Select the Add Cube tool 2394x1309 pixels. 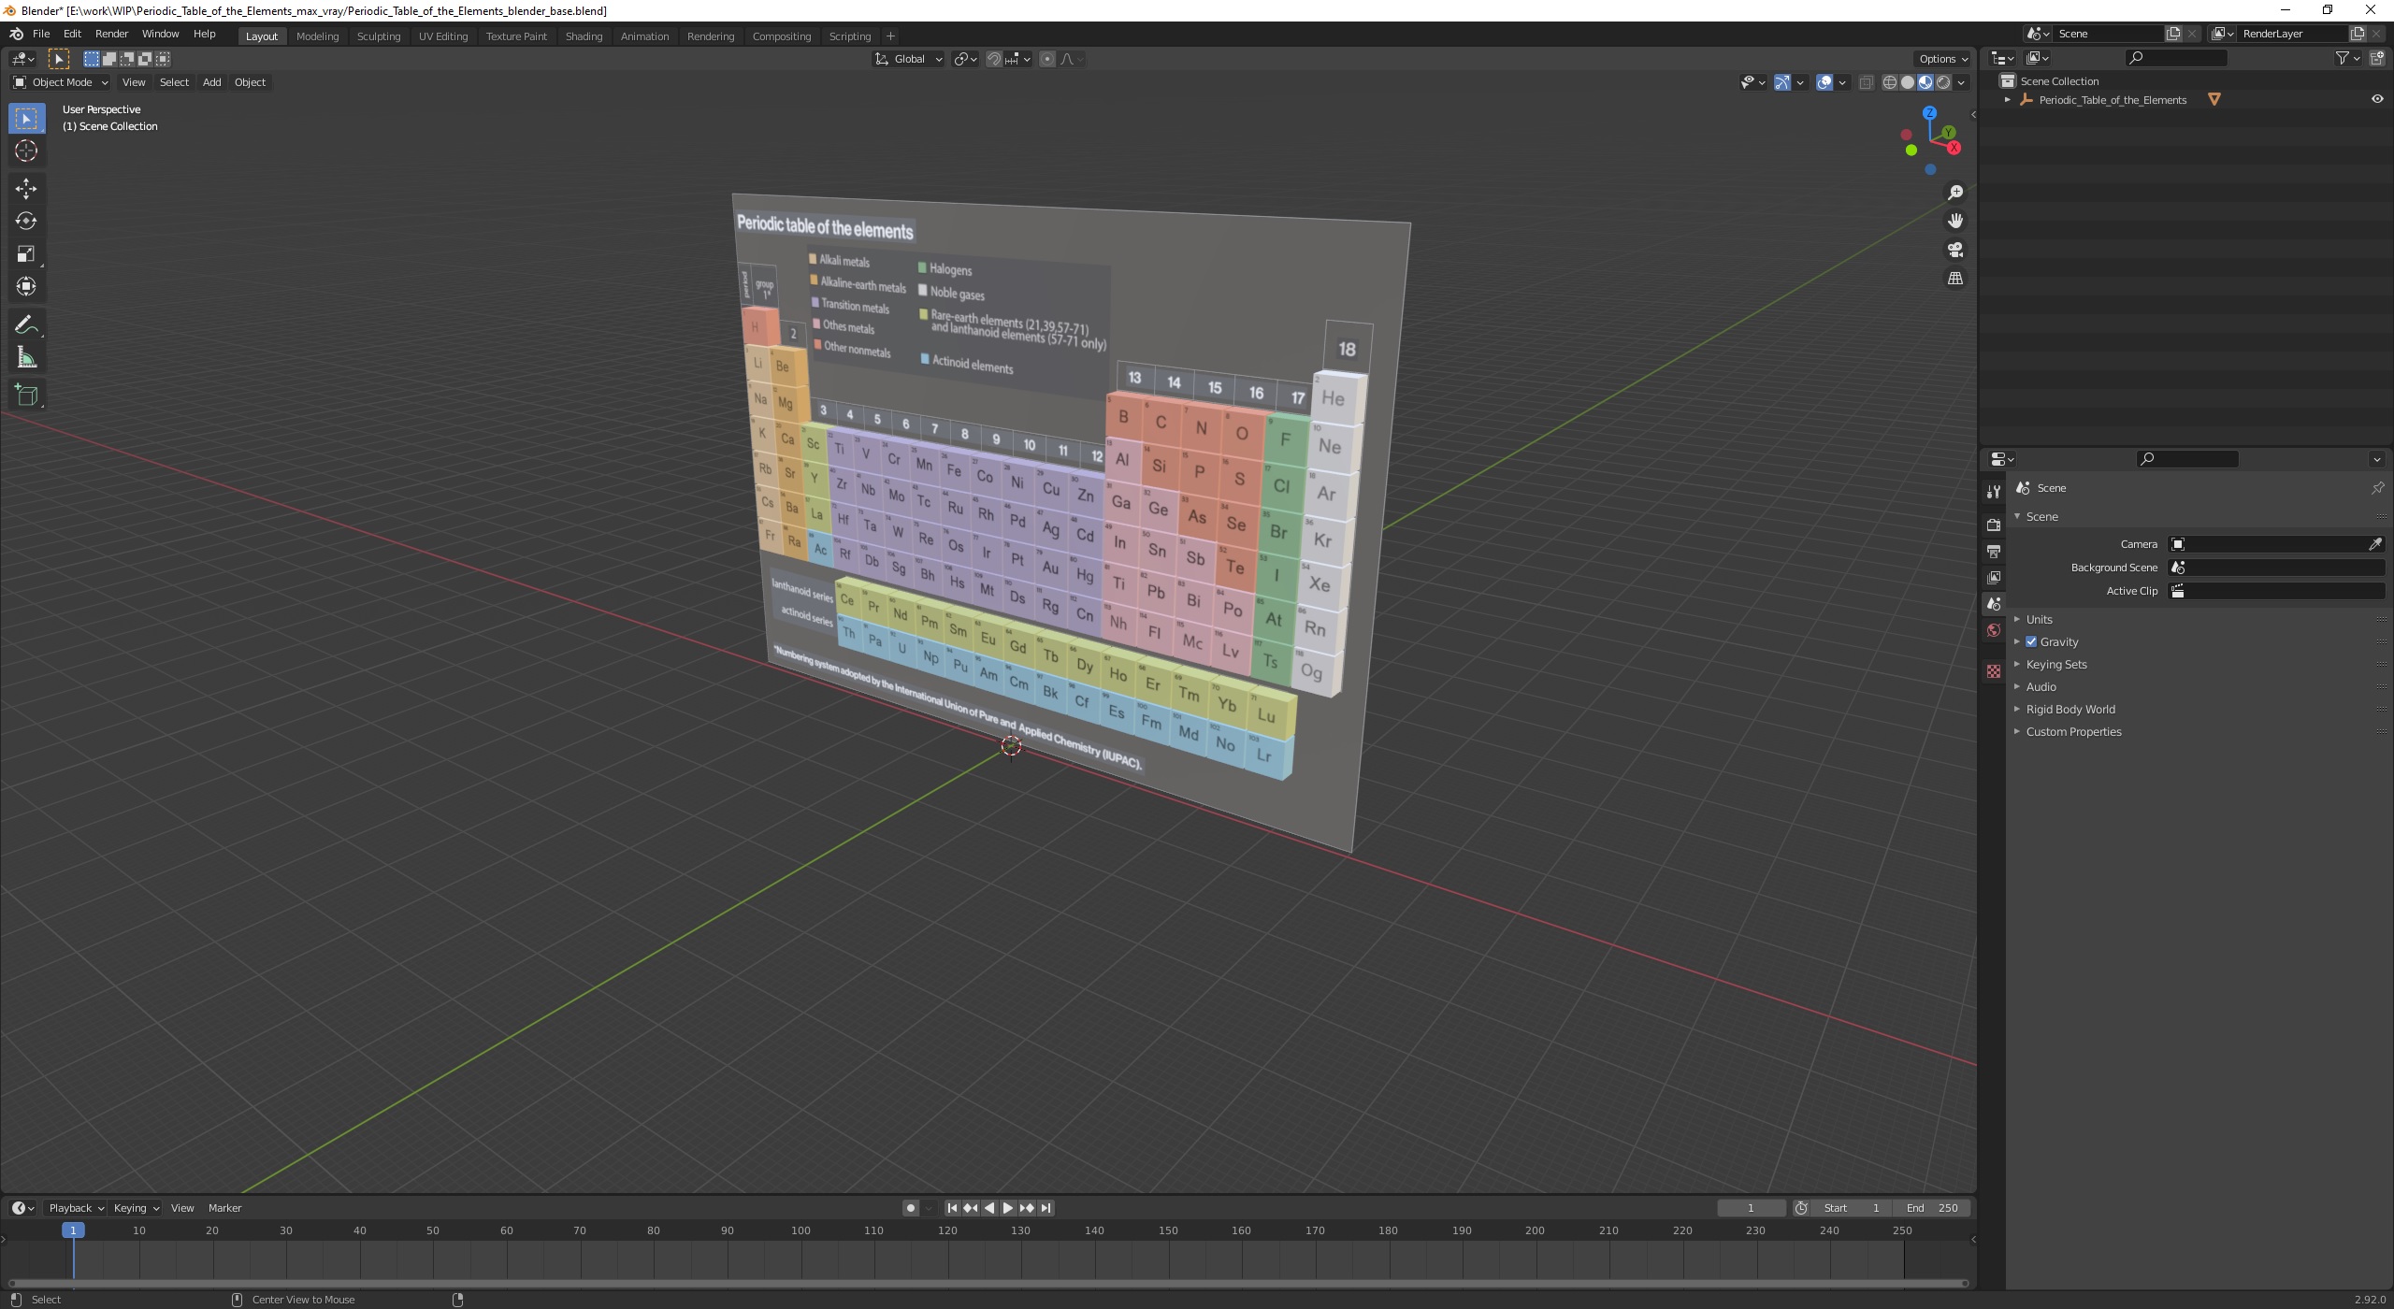[26, 396]
